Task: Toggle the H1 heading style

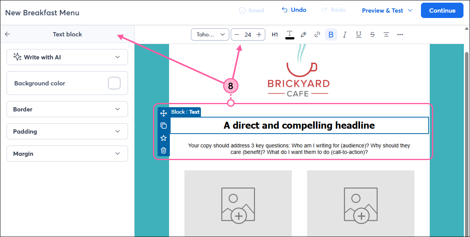Action: point(275,34)
